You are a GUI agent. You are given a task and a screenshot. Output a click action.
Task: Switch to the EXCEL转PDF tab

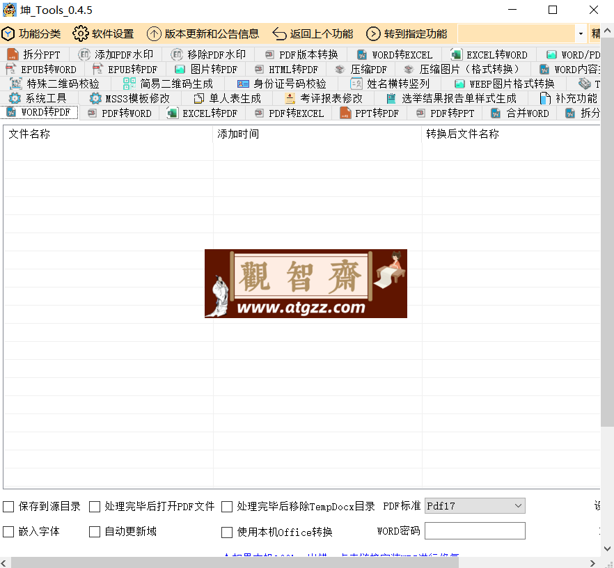tap(203, 113)
